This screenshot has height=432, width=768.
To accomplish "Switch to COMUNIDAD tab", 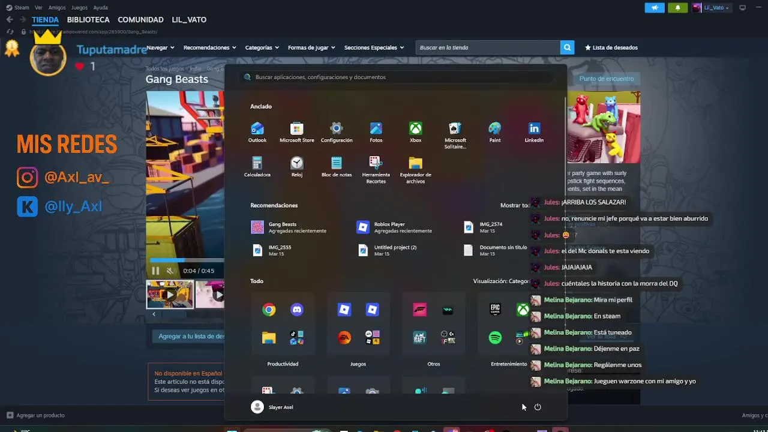I will [140, 20].
